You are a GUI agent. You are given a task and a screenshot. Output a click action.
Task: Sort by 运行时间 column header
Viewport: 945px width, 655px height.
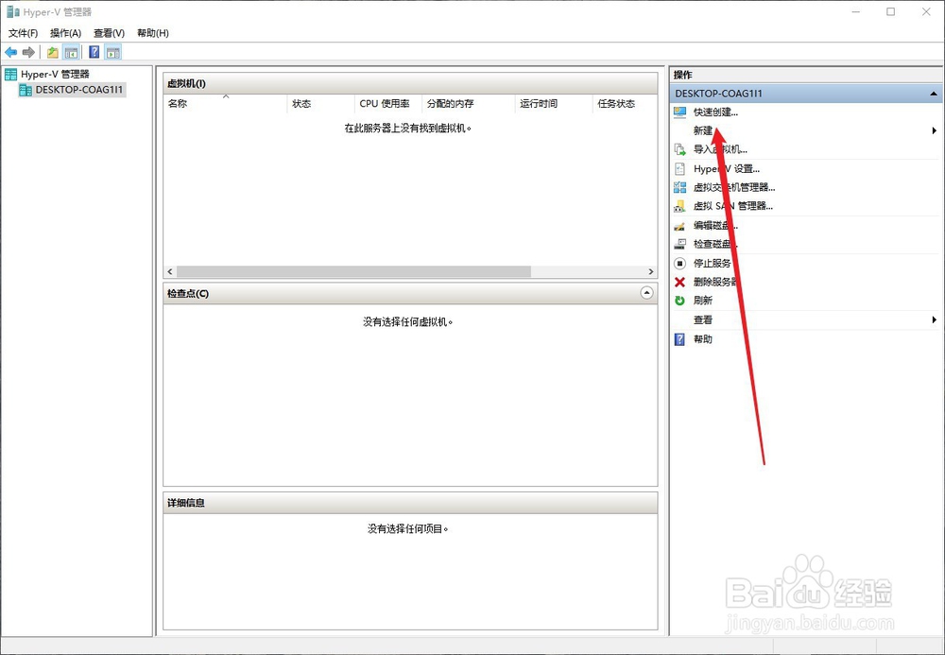tap(553, 104)
